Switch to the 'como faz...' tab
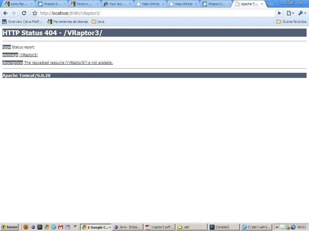 point(18,4)
